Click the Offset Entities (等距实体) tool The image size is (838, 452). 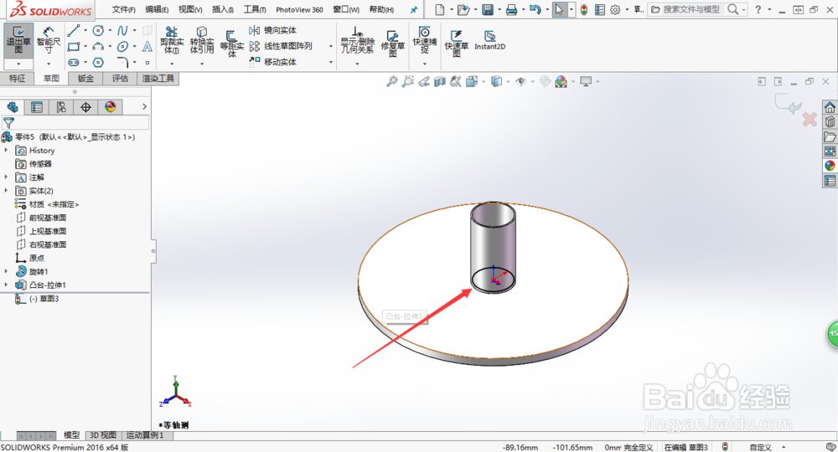click(x=231, y=44)
